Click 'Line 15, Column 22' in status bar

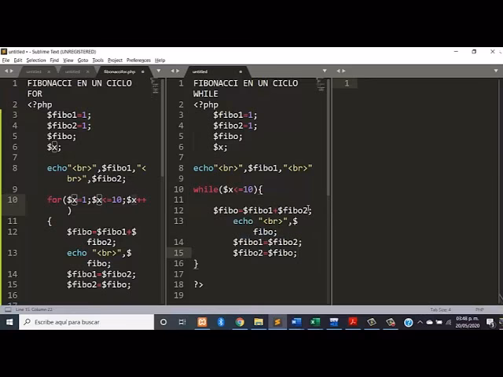tap(34, 309)
